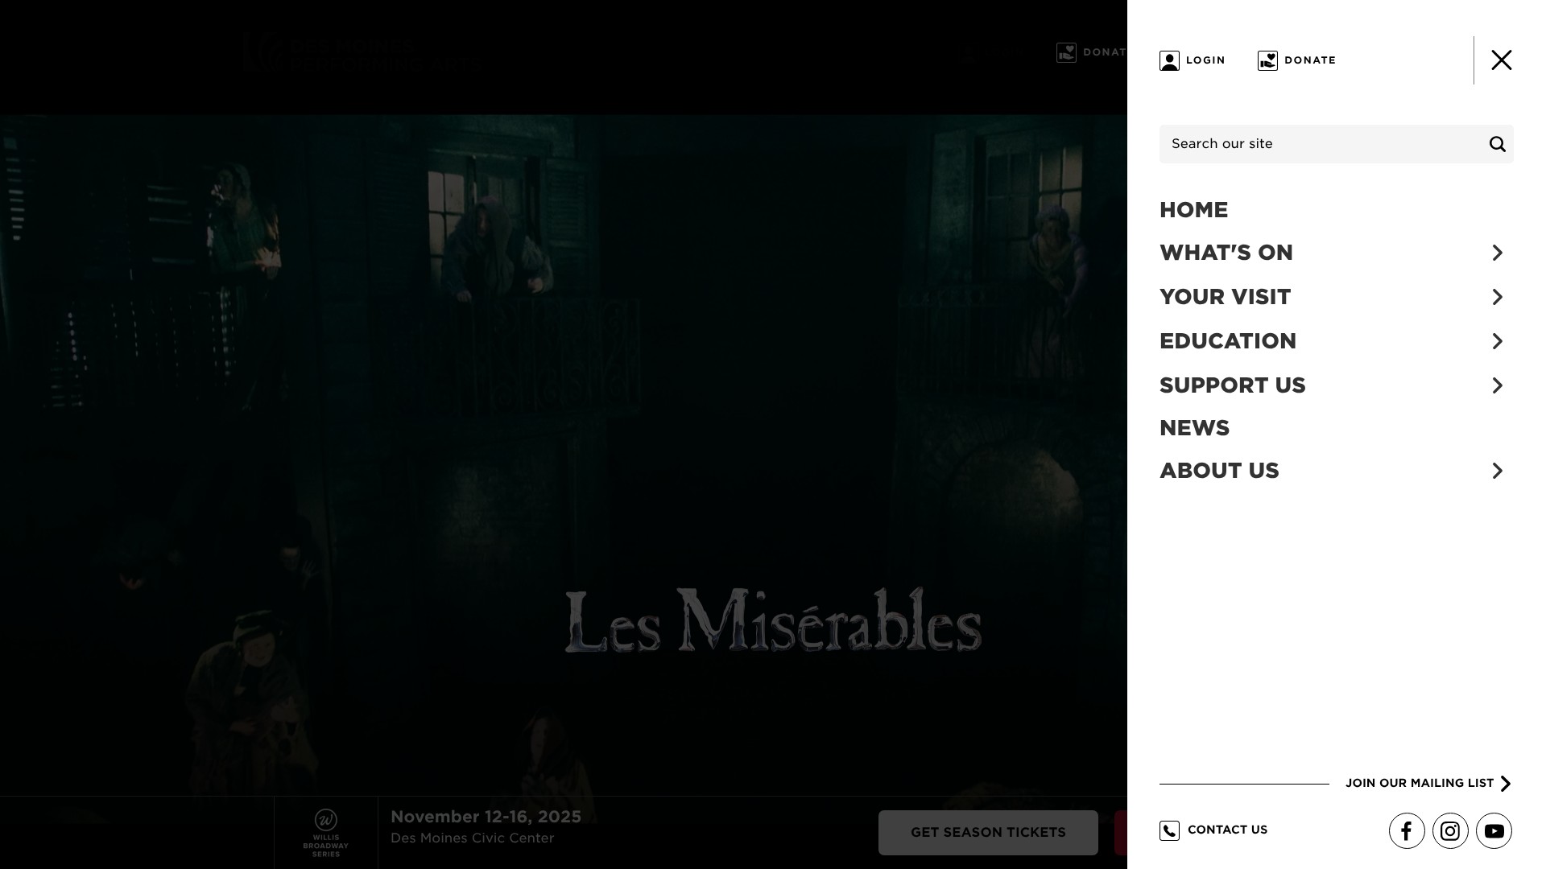Click the Contact Us phone icon
1546x869 pixels.
point(1169,830)
